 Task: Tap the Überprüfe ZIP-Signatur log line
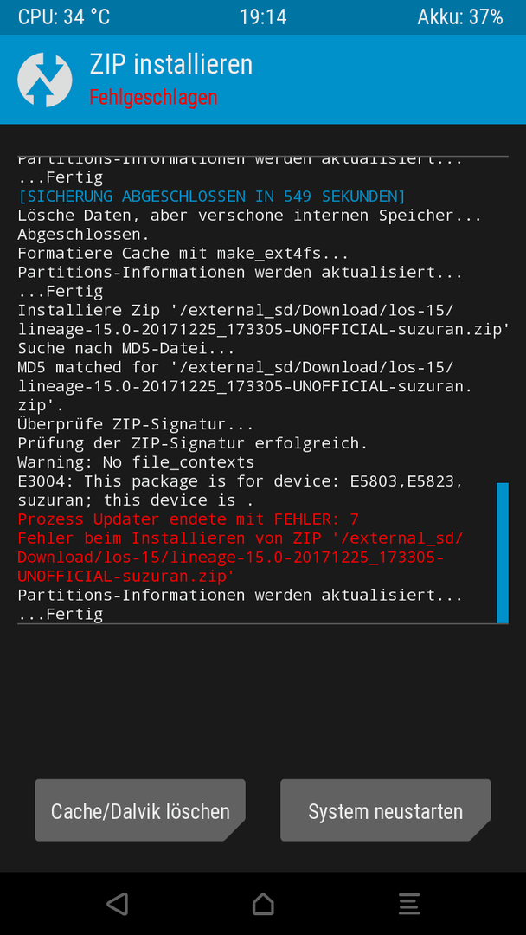[136, 424]
